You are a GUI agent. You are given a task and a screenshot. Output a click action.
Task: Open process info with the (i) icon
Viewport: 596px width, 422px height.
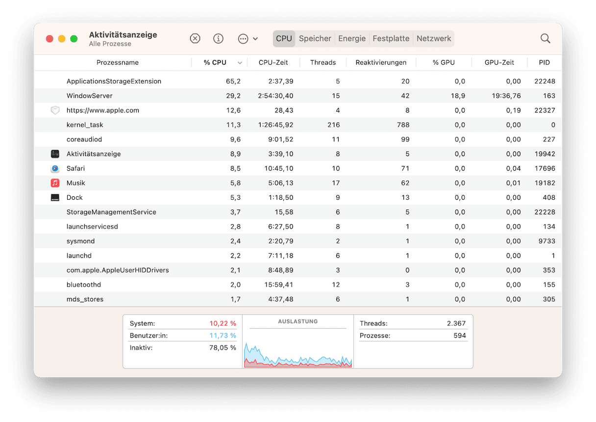point(219,38)
